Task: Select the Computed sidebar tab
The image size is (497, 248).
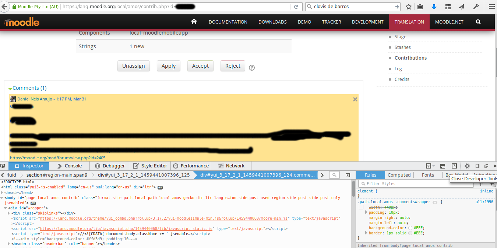Action: click(399, 175)
